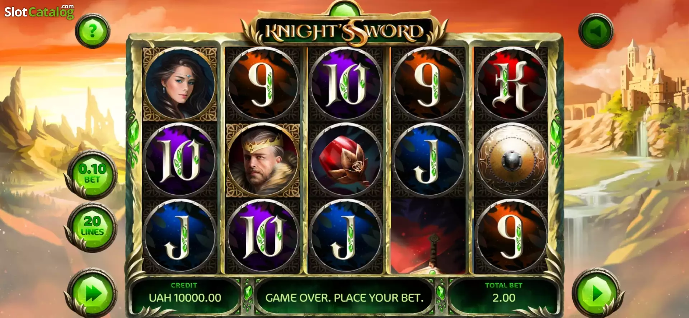Click the 'Game over. Place your bet.' message
Screen dimensions: 689x318
click(344, 298)
